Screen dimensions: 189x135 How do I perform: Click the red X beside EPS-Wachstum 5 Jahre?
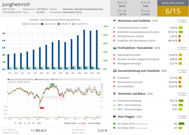(x=114, y=36)
